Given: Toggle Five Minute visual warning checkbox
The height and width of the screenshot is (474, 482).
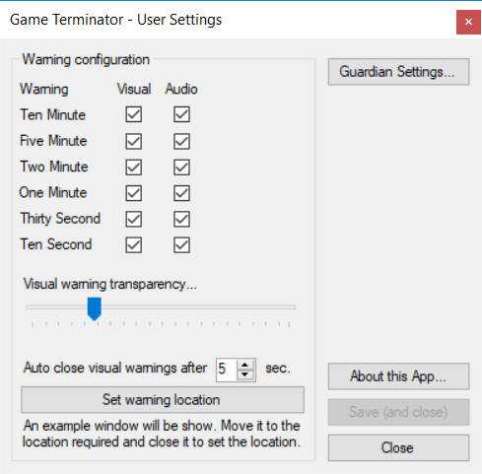Looking at the screenshot, I should [134, 141].
